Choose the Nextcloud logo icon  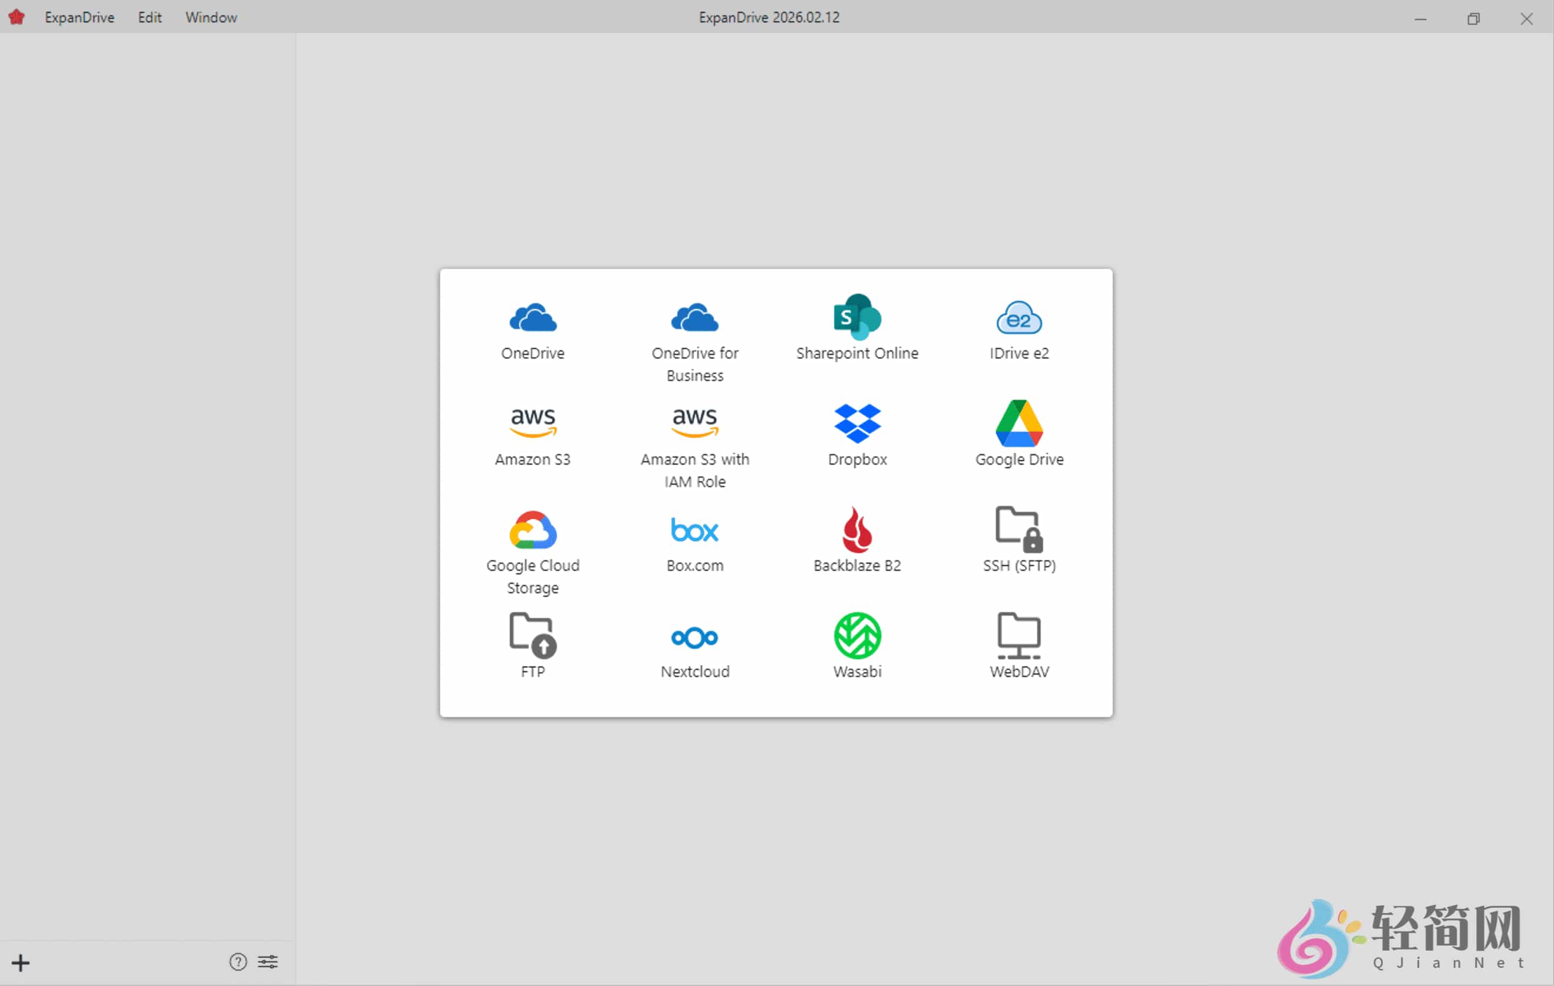pos(694,637)
